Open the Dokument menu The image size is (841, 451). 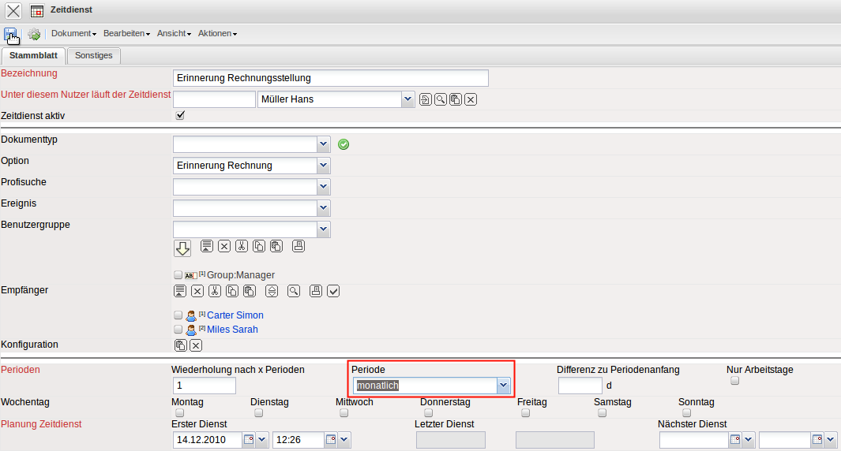[x=73, y=34]
